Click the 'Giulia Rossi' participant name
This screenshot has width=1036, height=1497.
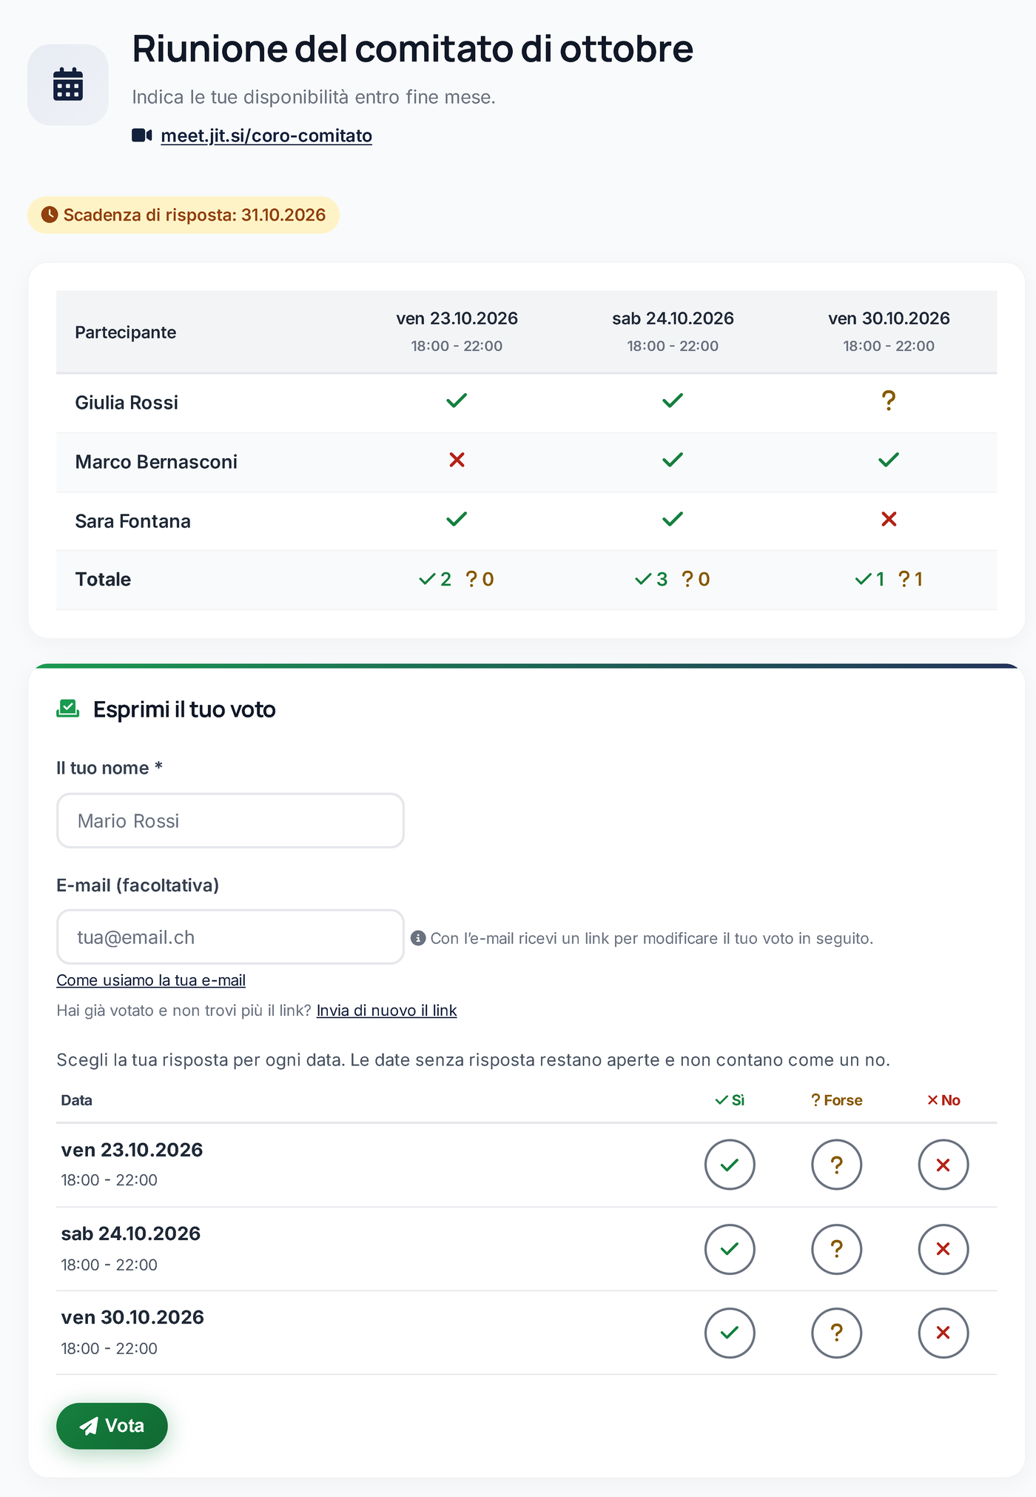(x=127, y=403)
